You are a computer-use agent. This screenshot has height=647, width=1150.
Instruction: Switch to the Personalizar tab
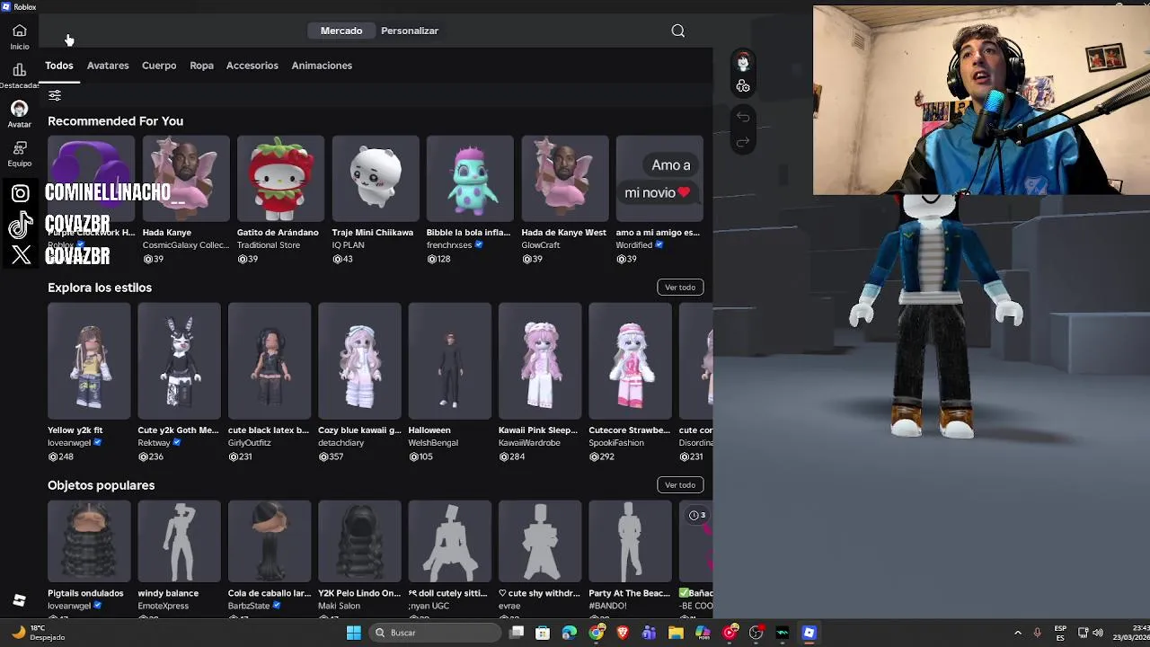410,31
